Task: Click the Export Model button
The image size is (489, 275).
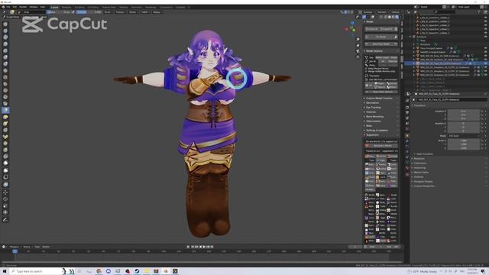Action: [387, 29]
